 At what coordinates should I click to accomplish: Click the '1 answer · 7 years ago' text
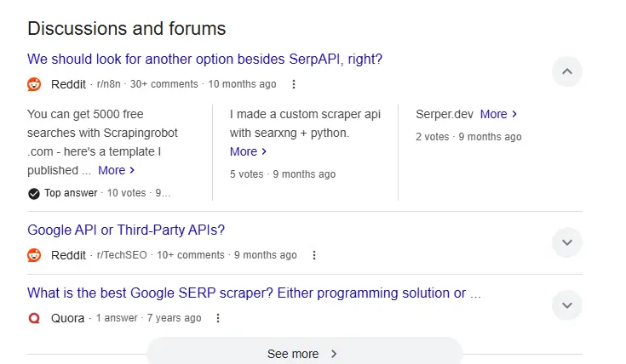click(148, 318)
